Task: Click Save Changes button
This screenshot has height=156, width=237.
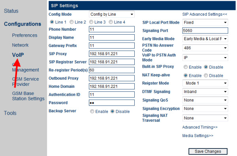Action: pos(208,151)
